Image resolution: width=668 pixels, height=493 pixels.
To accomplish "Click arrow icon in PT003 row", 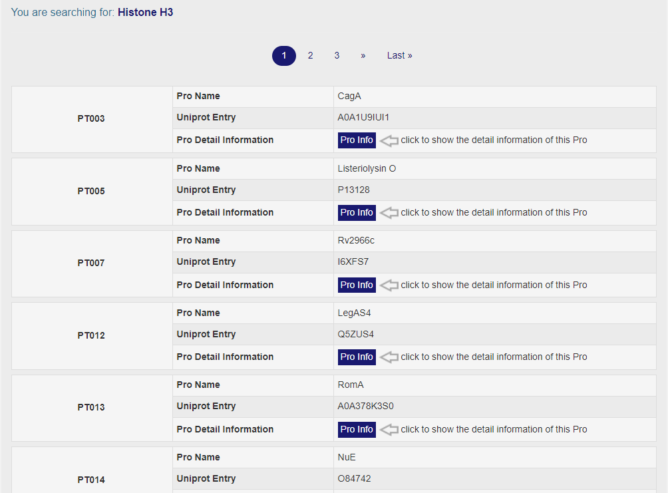I will click(x=389, y=140).
